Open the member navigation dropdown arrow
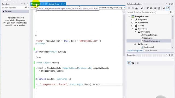Image resolution: width=175 pixels, height=98 pixels. (x=124, y=8)
